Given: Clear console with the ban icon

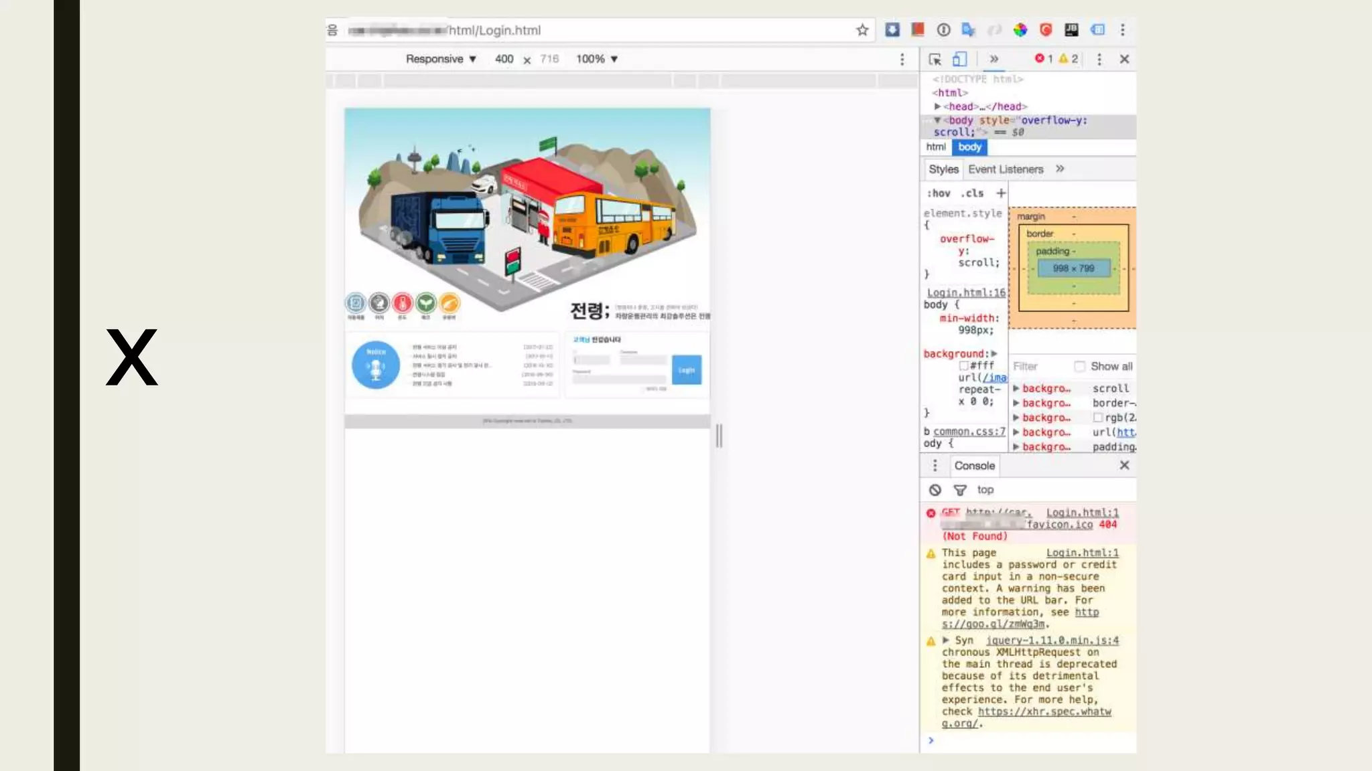Looking at the screenshot, I should pos(935,490).
